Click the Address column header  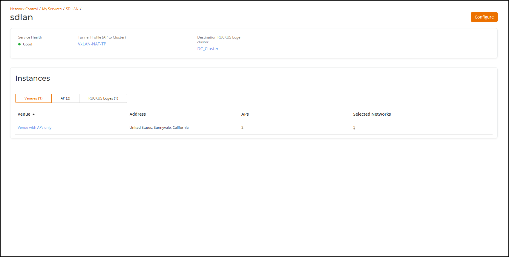tap(138, 114)
